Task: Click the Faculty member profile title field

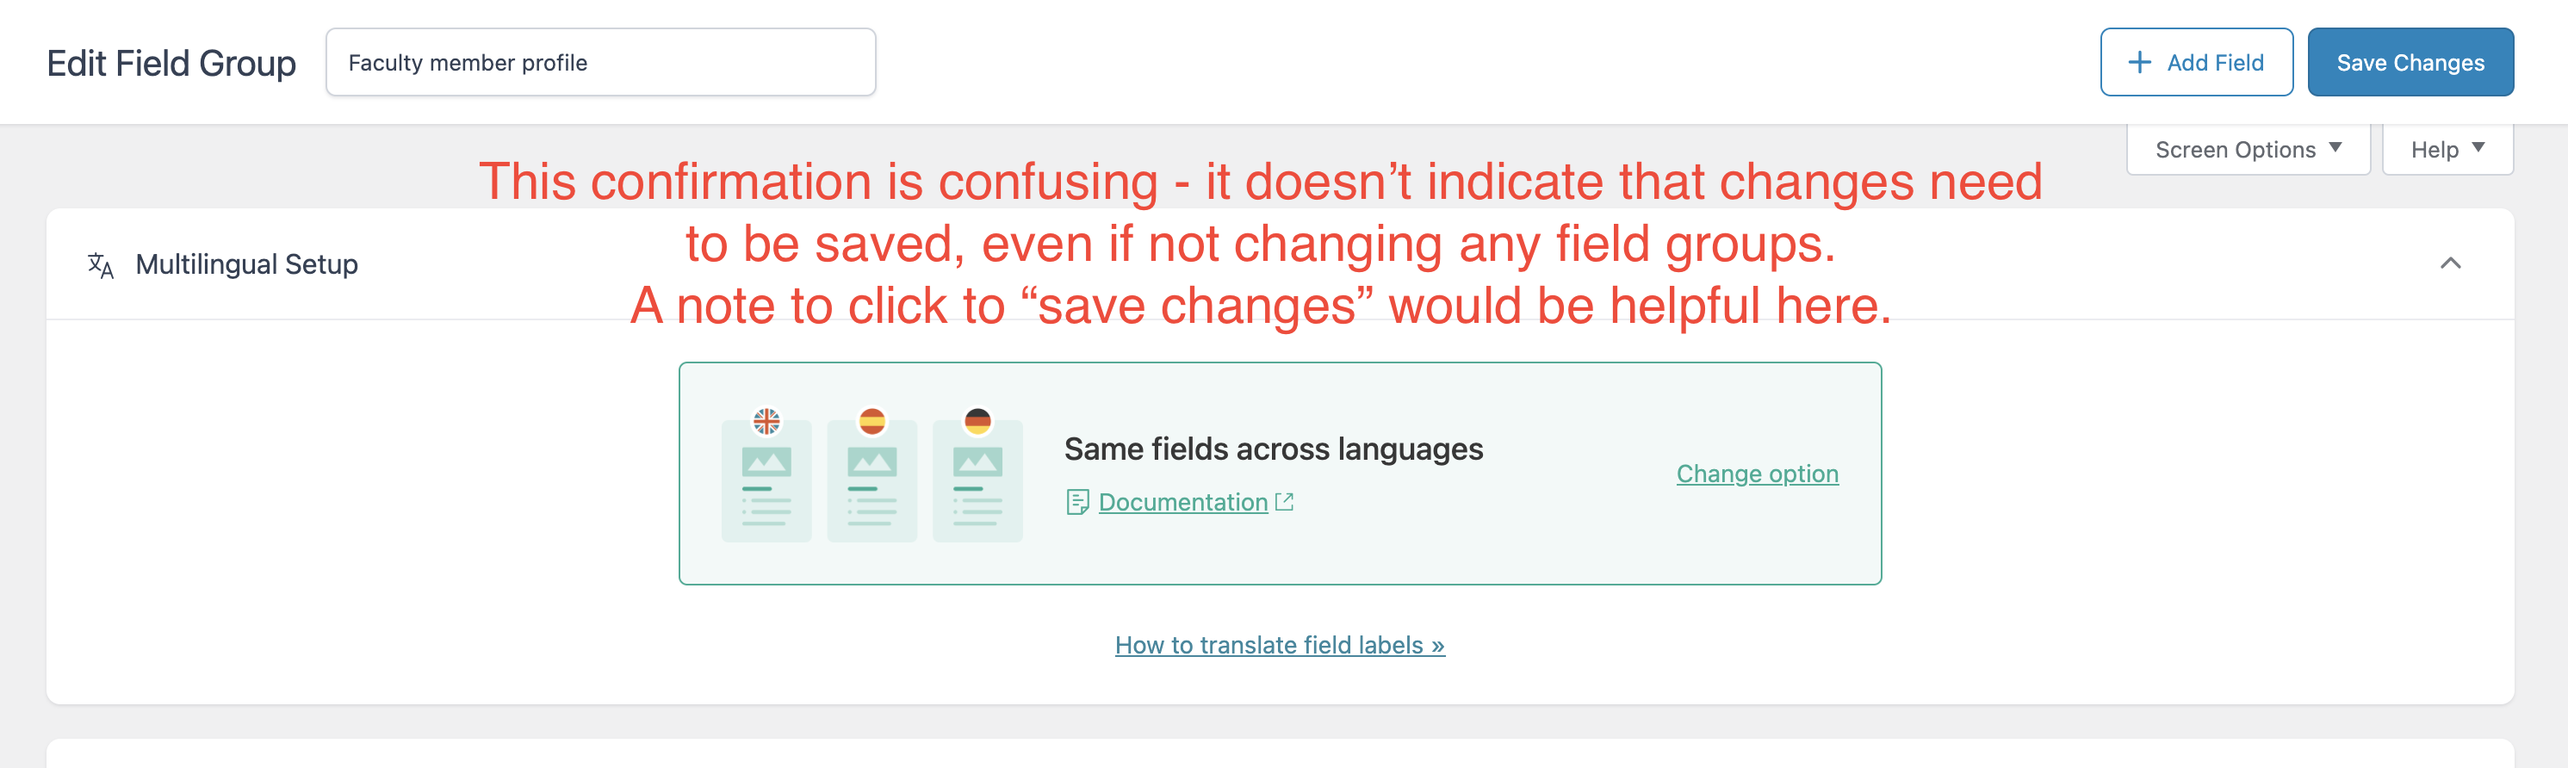Action: 600,63
